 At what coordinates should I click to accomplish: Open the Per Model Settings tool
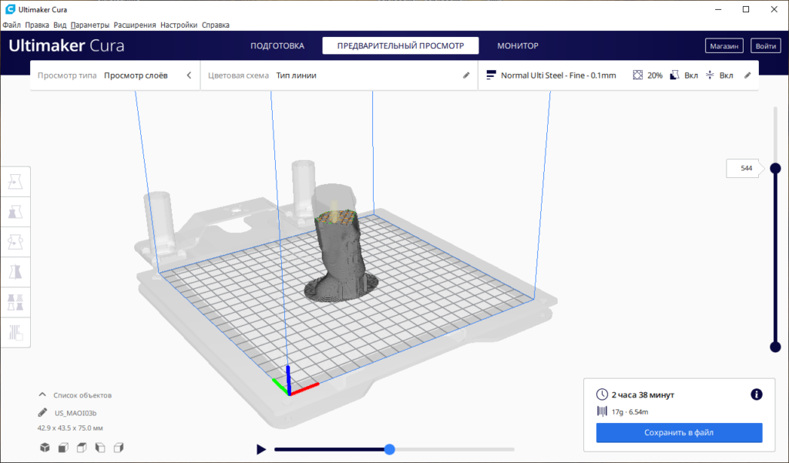click(15, 302)
